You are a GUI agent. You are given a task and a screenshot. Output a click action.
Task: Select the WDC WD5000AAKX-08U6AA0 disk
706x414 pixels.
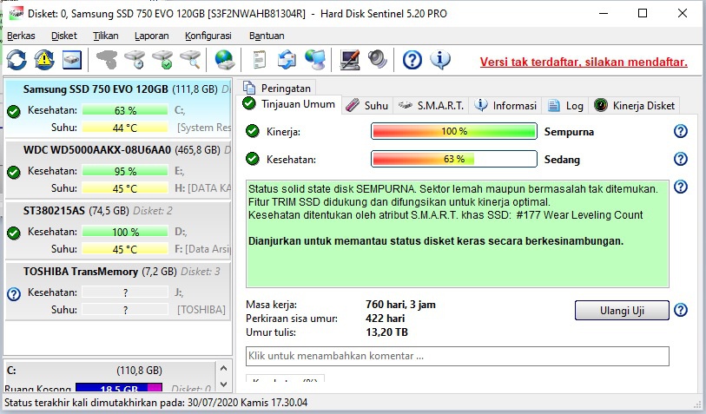click(118, 168)
